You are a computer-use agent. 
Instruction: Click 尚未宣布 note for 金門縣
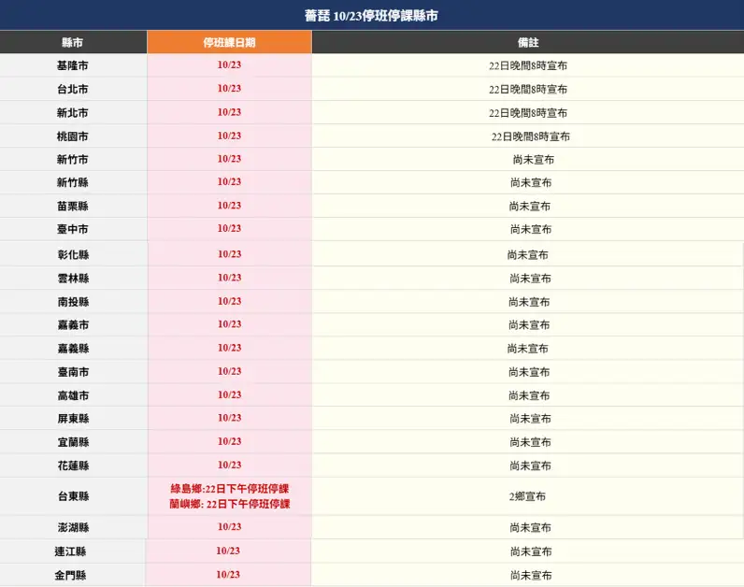(x=531, y=575)
